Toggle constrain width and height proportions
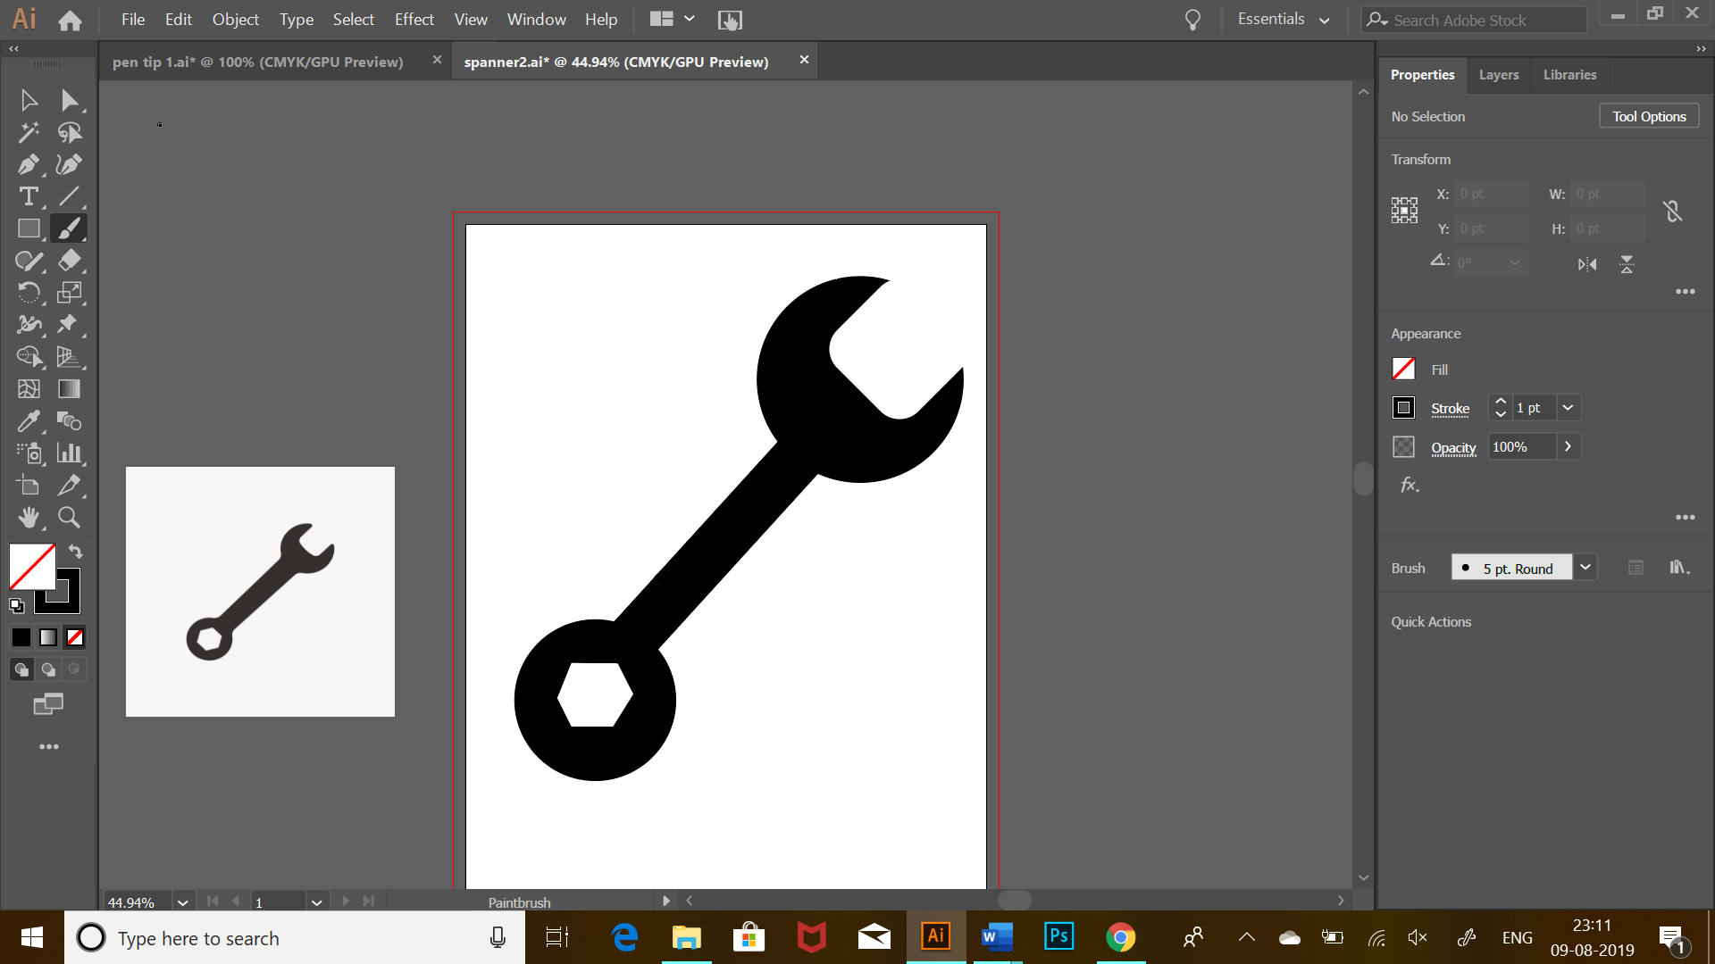This screenshot has width=1715, height=964. pos(1672,212)
